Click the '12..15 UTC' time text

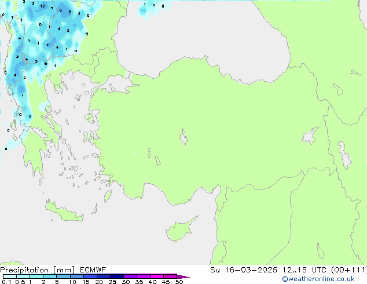point(304,270)
